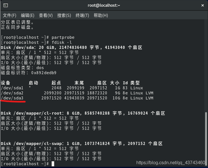Click the /dev/sda2 device entry
Screen dimensions: 208x168
12,93
